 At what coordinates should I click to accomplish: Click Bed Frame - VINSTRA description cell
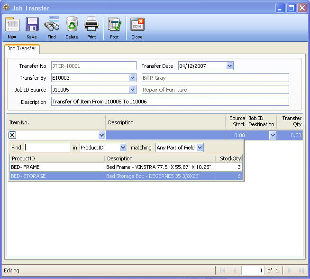coord(160,167)
